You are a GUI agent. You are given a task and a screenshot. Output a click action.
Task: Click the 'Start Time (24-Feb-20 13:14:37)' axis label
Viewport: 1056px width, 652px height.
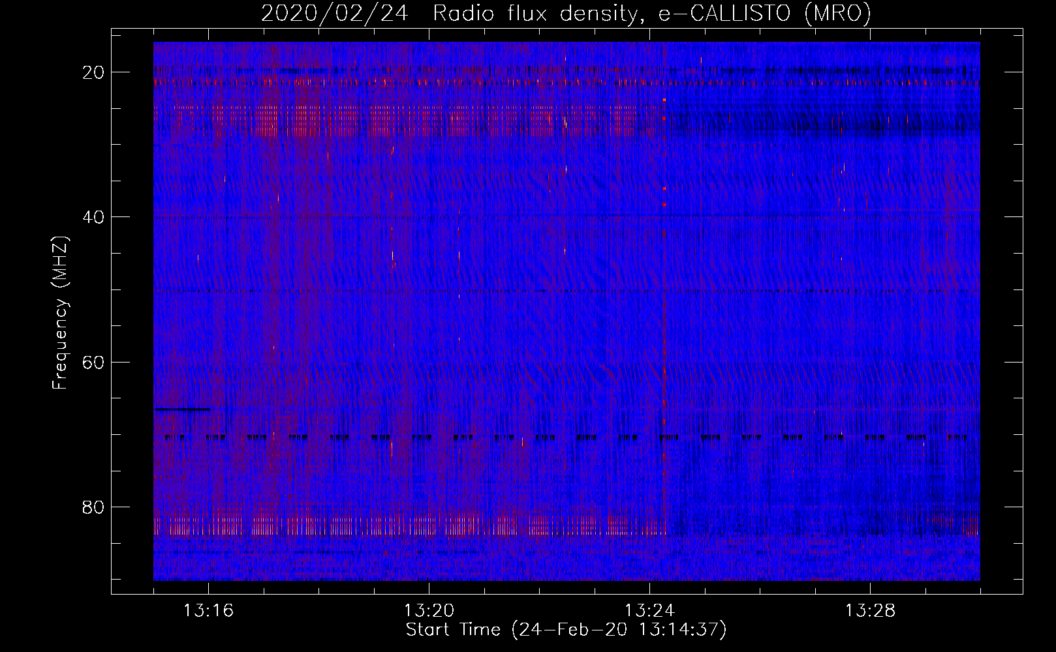pos(566,630)
